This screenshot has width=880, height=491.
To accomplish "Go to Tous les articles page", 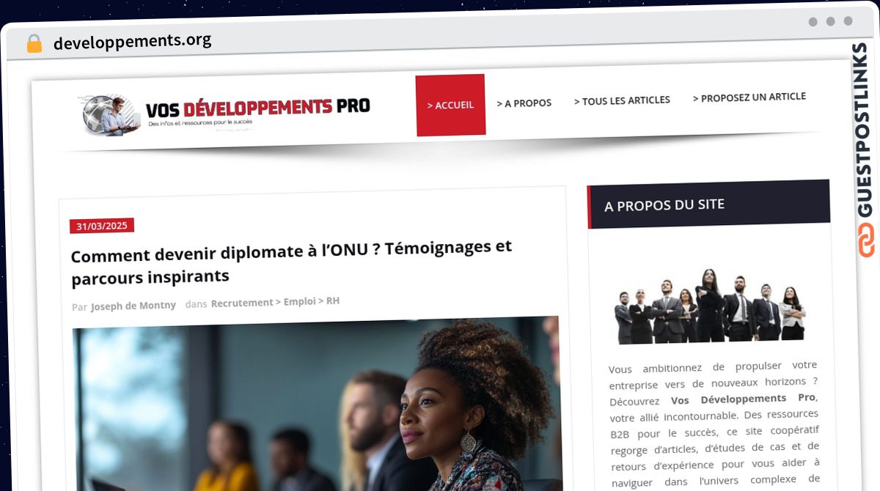I will click(622, 100).
